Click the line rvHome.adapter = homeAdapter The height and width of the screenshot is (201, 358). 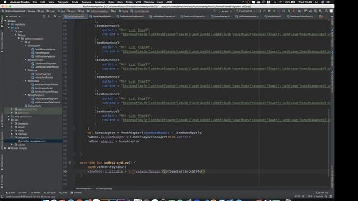(x=114, y=141)
